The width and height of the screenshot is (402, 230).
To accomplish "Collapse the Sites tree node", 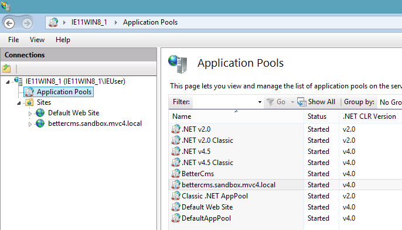I will tap(19, 103).
